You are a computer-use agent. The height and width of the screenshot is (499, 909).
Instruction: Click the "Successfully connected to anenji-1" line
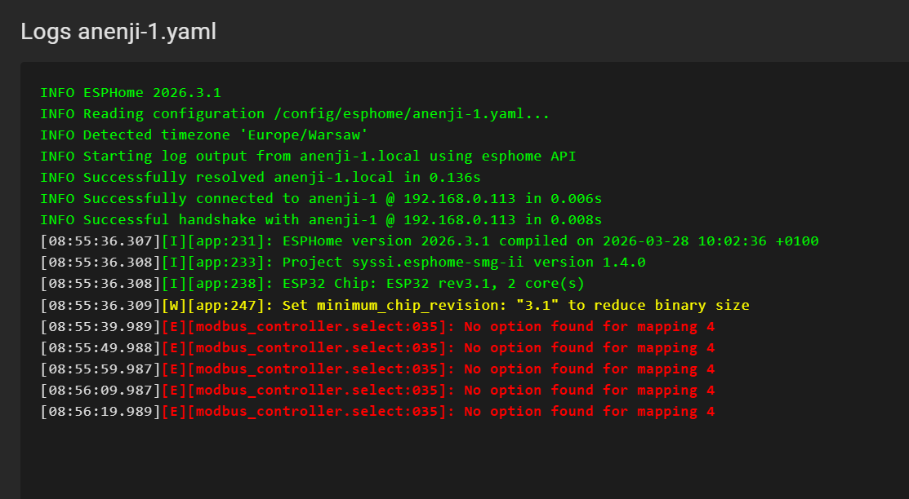(x=321, y=199)
